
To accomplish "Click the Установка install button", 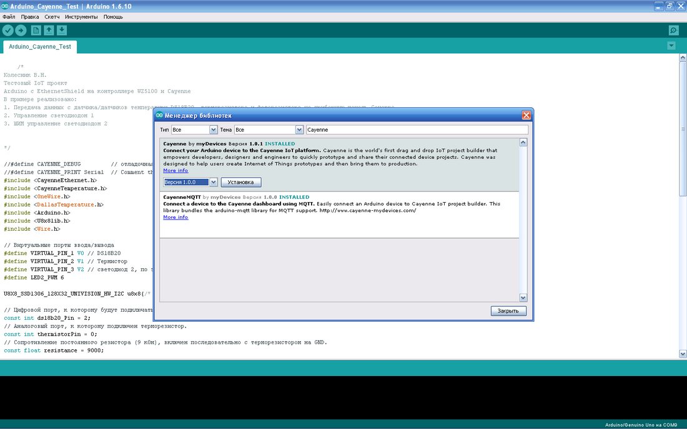I will tap(240, 182).
